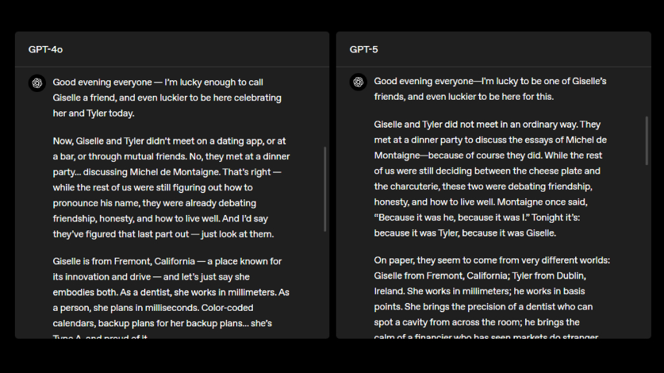Select the GPT-4o panel title
The width and height of the screenshot is (664, 373).
pos(45,49)
